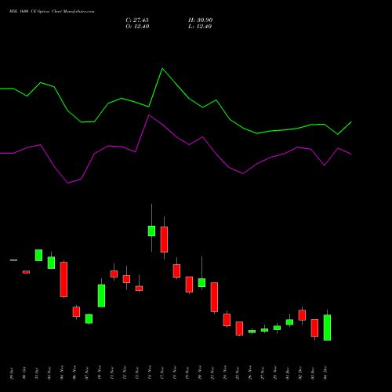Click the green line's highest peak
The height and width of the screenshot is (392, 392).
click(162, 68)
